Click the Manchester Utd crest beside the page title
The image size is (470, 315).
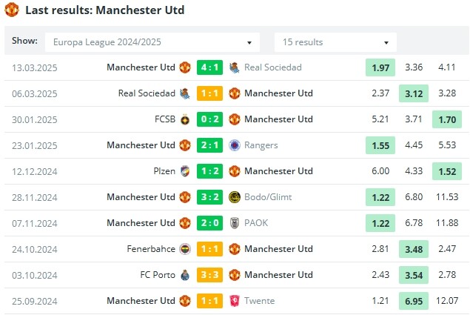[12, 10]
